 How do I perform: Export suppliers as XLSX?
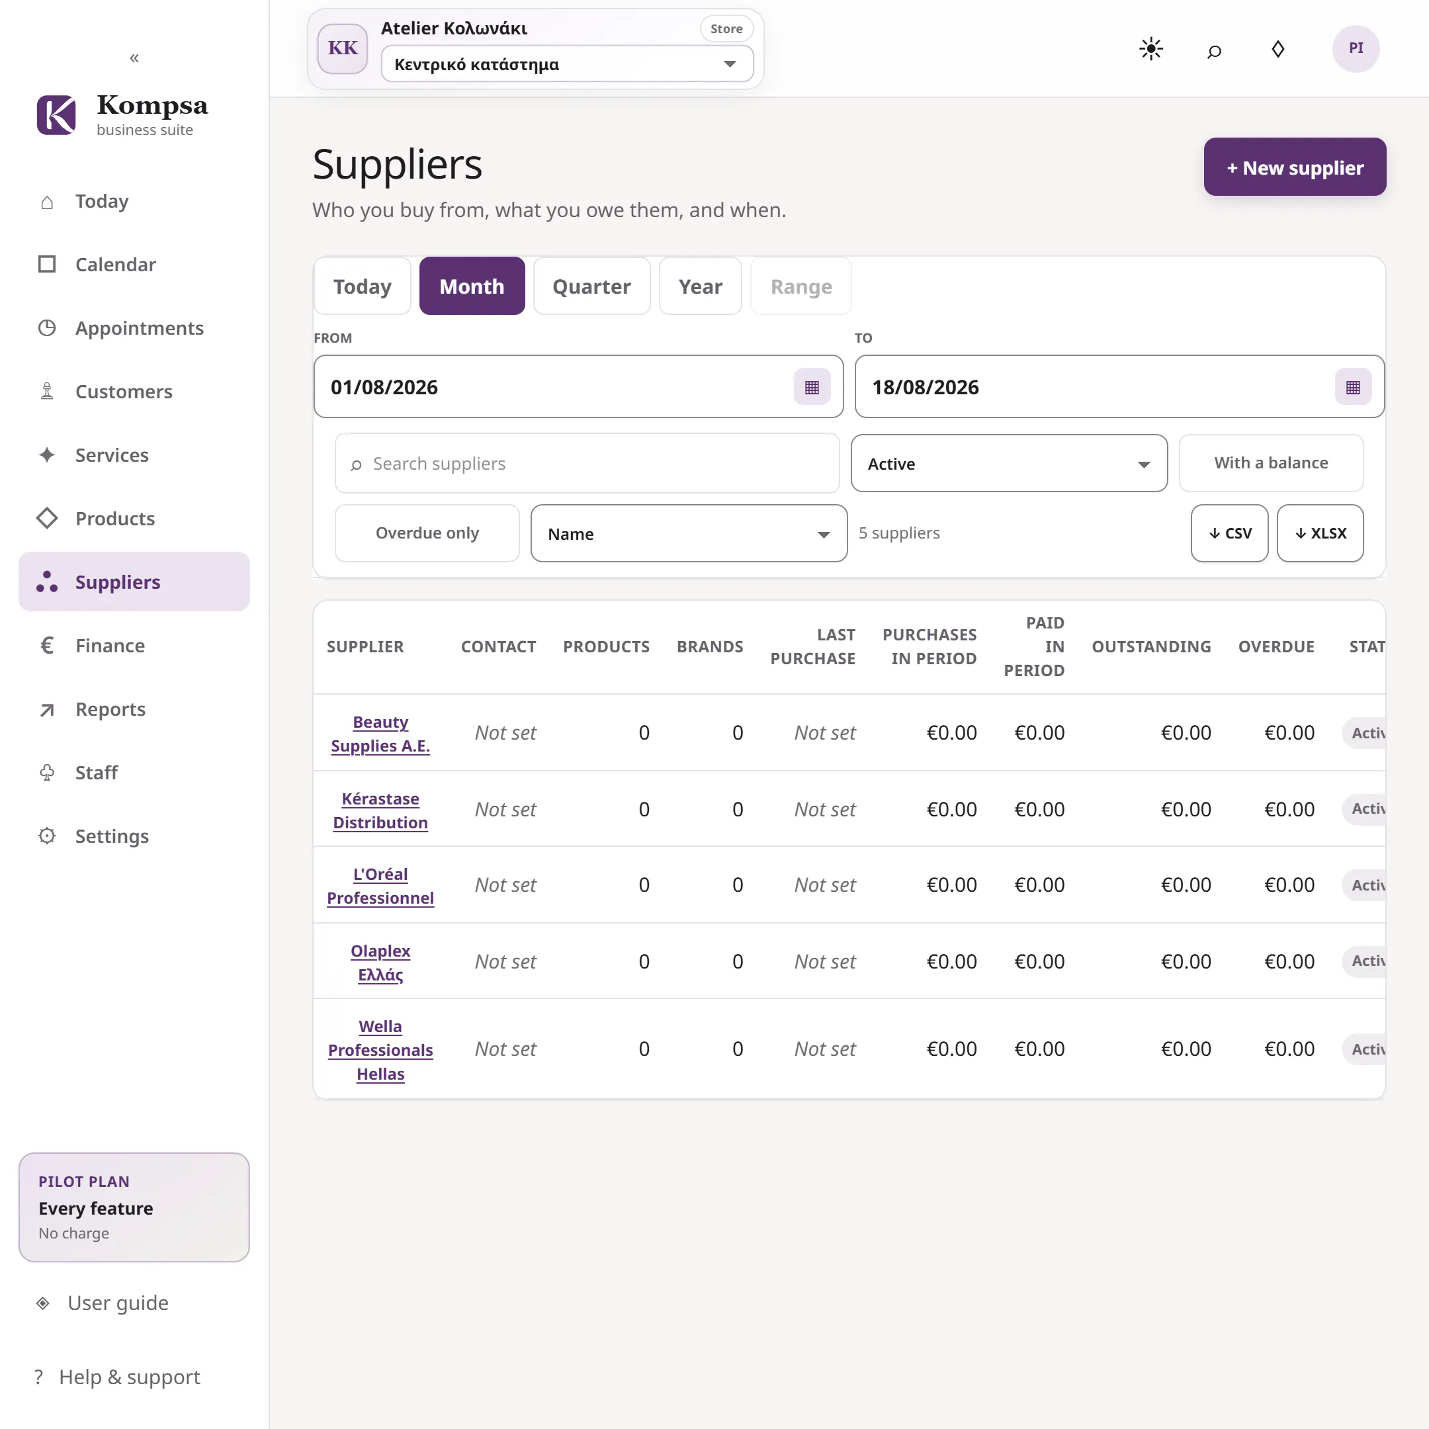coord(1321,533)
